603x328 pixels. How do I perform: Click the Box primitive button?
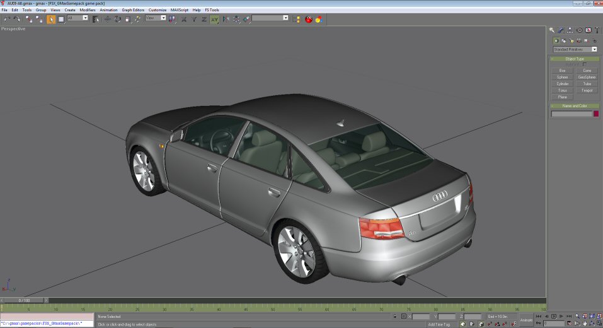coord(562,71)
